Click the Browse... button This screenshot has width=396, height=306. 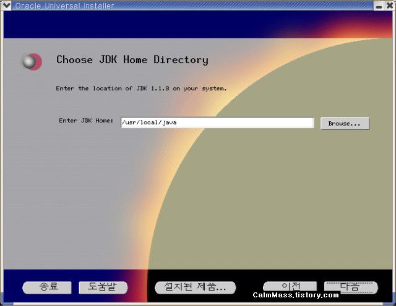pyautogui.click(x=345, y=124)
